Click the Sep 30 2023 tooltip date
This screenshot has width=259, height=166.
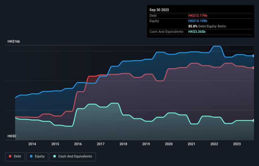click(159, 10)
